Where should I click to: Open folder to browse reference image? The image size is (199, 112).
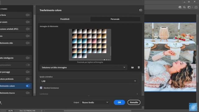tap(132, 67)
